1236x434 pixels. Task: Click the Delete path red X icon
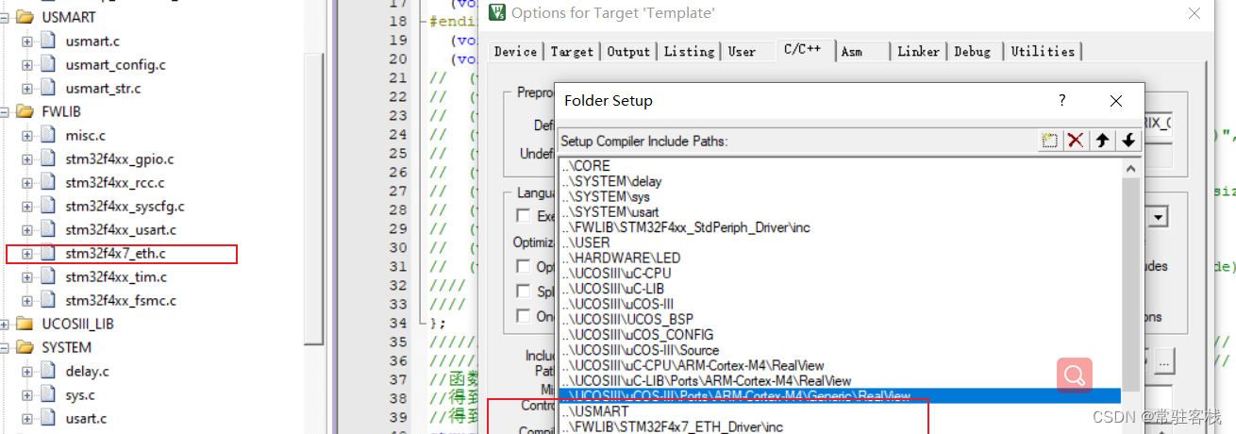click(1076, 141)
